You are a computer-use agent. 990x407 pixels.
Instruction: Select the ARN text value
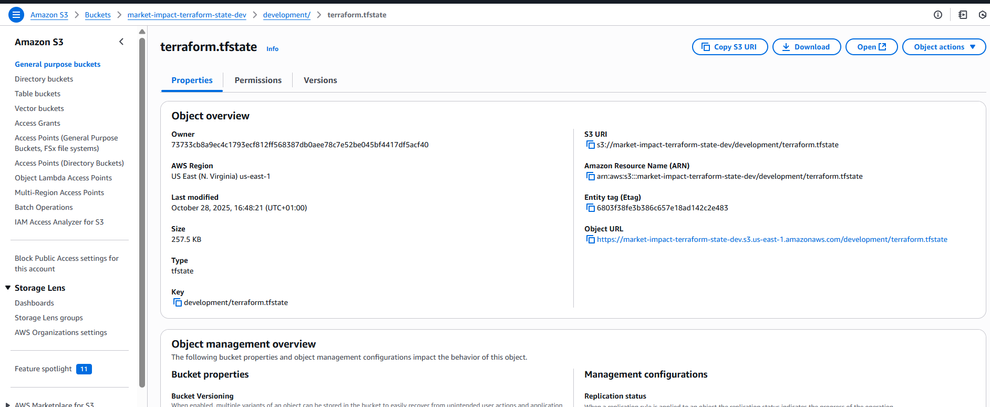coord(730,176)
